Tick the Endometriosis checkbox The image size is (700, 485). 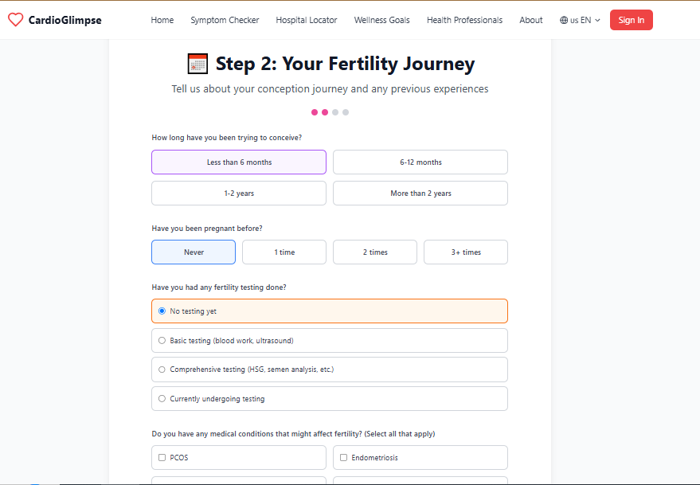pyautogui.click(x=344, y=458)
